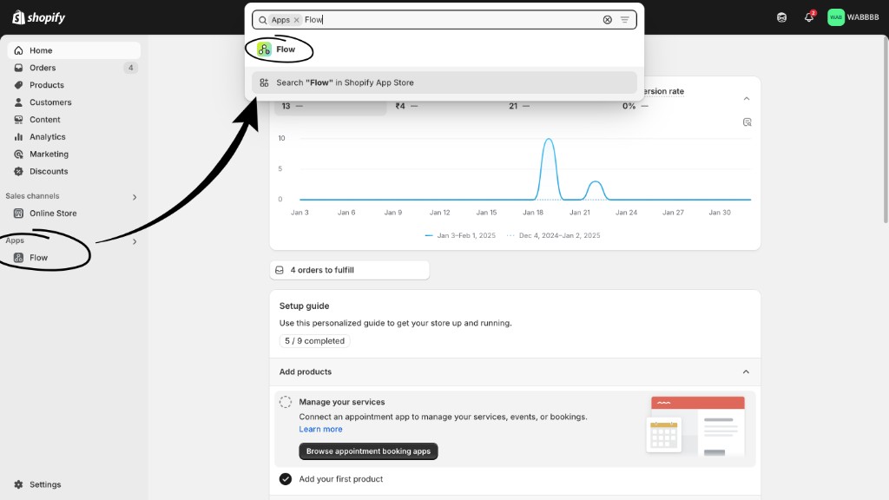Select the ₹4 sales metric
Viewport: 889px width, 500px height.
406,106
